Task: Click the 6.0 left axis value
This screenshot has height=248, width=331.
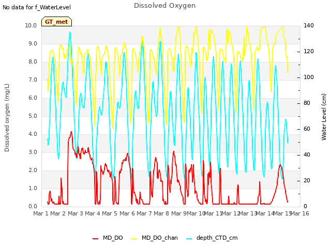Action: (x=33, y=98)
